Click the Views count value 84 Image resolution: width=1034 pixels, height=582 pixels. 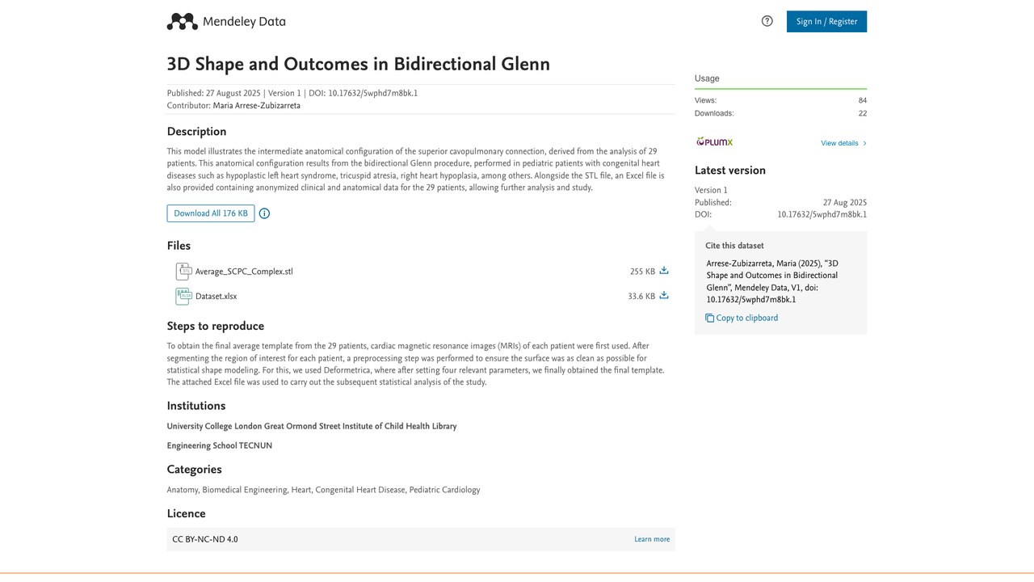863,100
